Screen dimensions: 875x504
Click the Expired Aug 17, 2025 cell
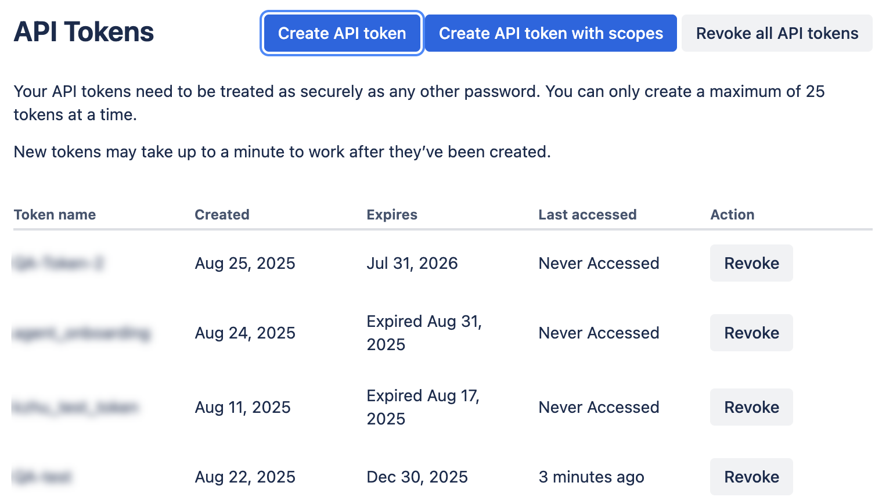click(423, 408)
